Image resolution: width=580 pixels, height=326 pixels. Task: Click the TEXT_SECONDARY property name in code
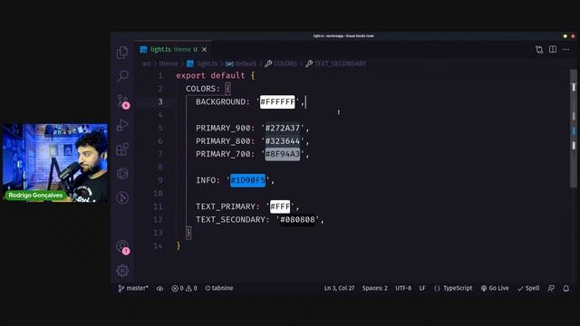coord(230,219)
